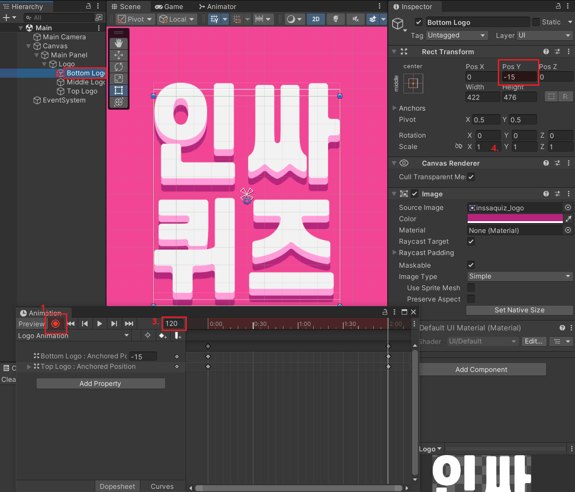Click Add Property button
The image size is (575, 492).
click(100, 383)
